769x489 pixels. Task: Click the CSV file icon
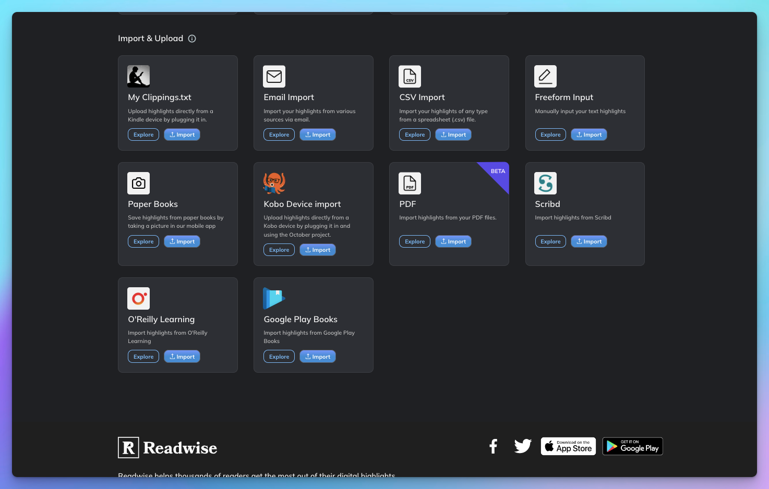410,76
